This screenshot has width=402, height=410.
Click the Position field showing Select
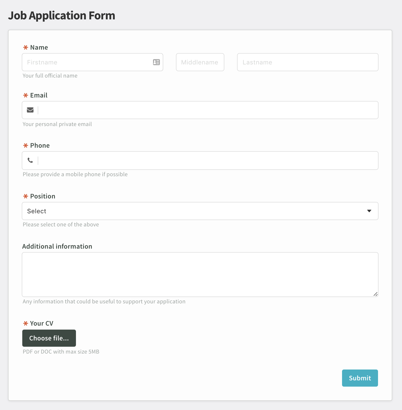point(200,211)
